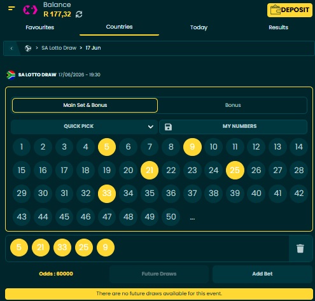315x301 pixels.
Task: Expand the QUICK PICK dropdown
Action: coord(85,127)
